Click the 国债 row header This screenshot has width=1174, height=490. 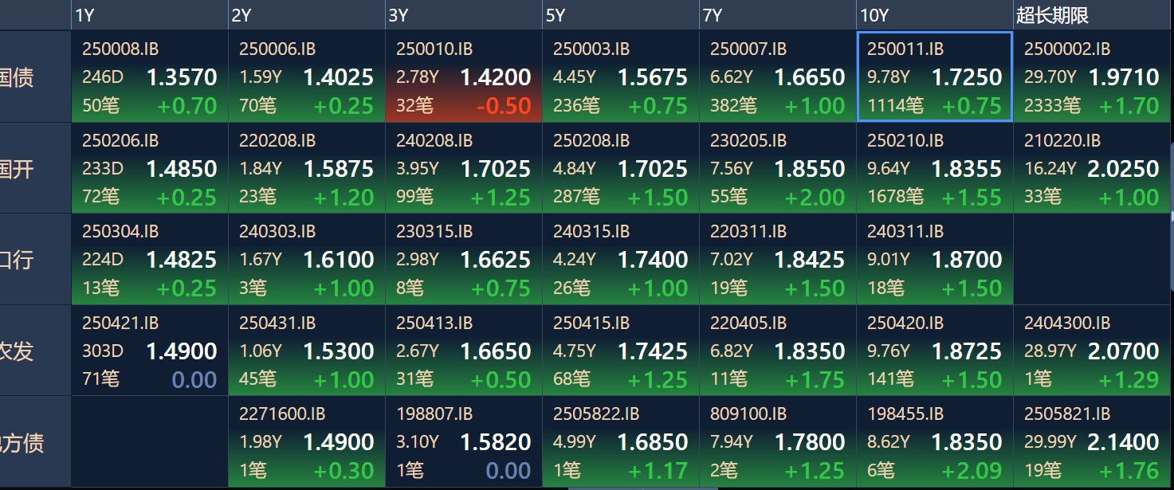[35, 76]
